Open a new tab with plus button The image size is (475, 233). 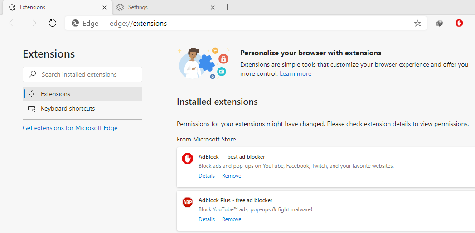227,7
